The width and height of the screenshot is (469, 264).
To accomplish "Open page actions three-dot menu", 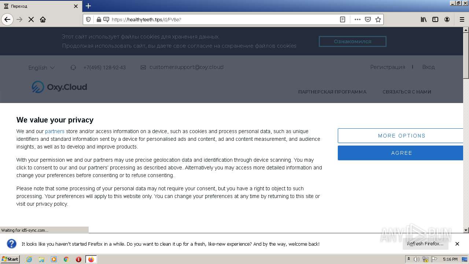I will tap(358, 19).
